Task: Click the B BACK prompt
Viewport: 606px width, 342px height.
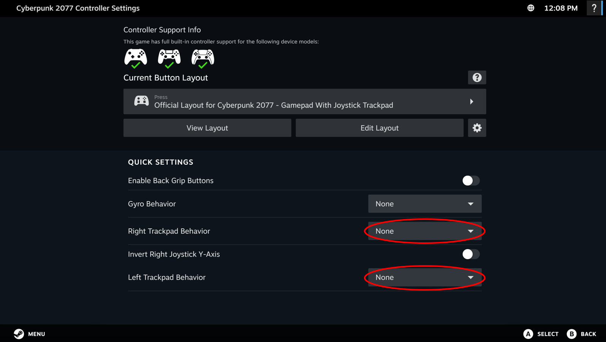Action: pyautogui.click(x=582, y=334)
